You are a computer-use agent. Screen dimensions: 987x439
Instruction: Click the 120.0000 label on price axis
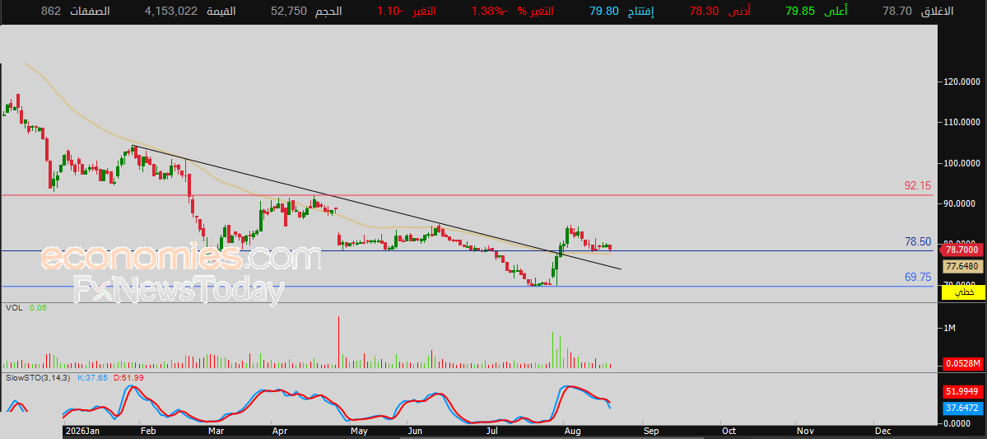click(x=960, y=82)
